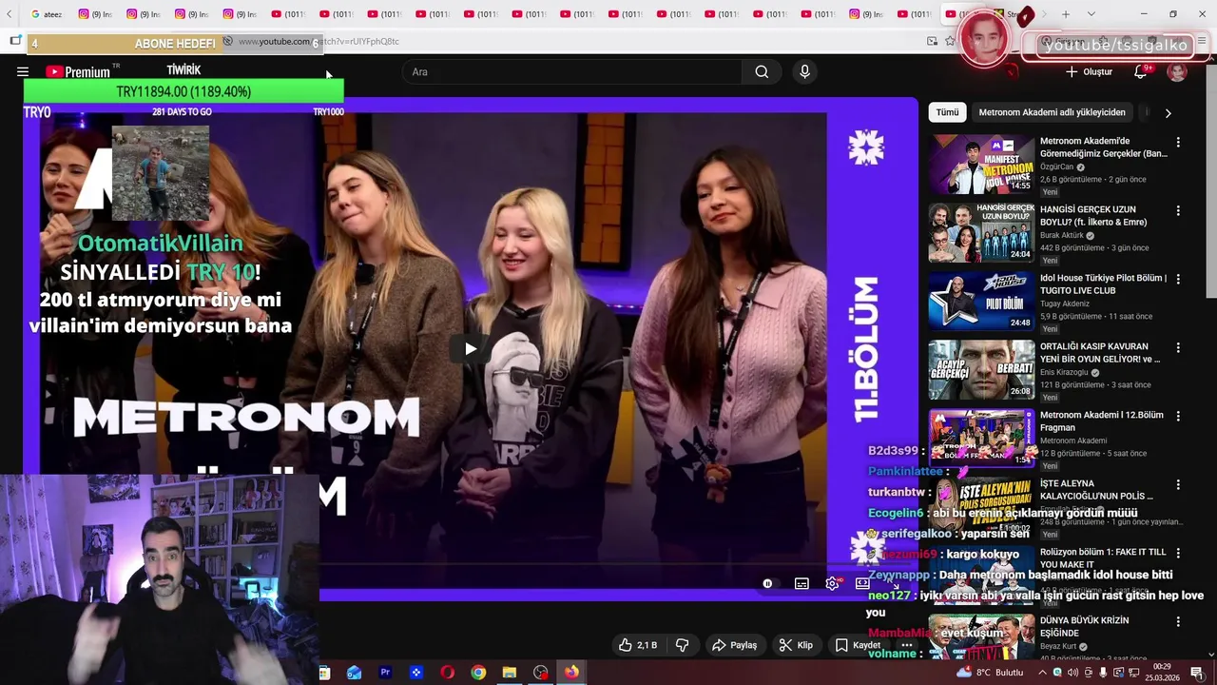Image resolution: width=1217 pixels, height=685 pixels.
Task: Toggle bookmark star in address bar
Action: pyautogui.click(x=950, y=41)
